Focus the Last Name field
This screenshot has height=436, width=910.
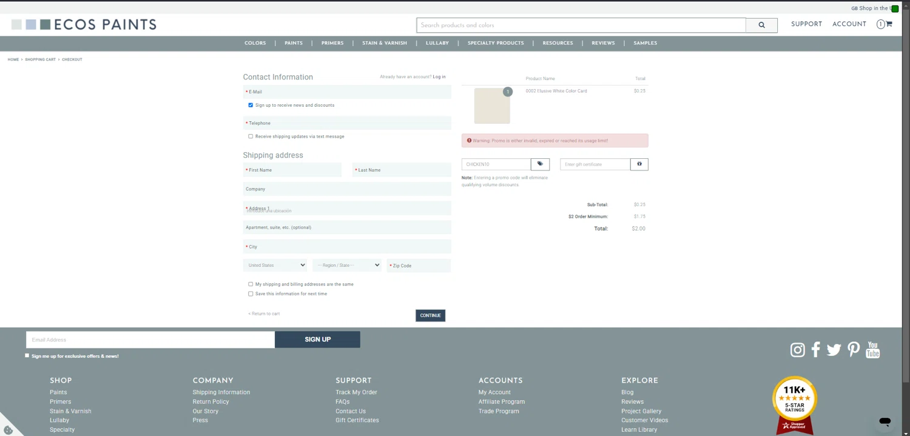pyautogui.click(x=402, y=170)
